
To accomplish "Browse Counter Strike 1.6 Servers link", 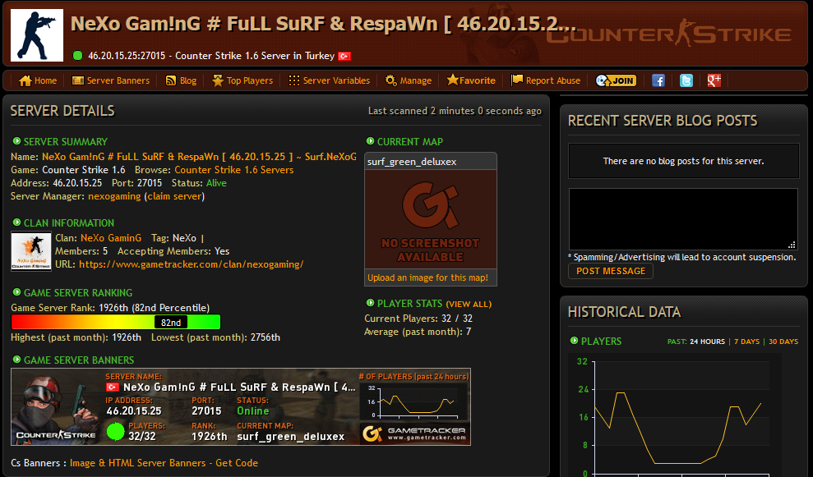I will (x=233, y=170).
